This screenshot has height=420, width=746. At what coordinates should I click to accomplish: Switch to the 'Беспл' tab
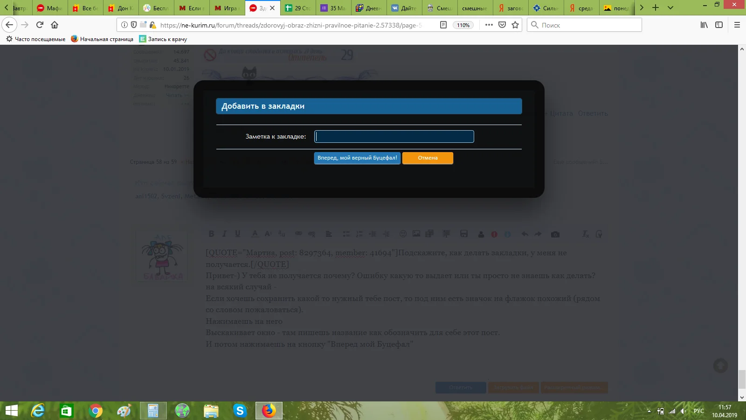tap(156, 8)
